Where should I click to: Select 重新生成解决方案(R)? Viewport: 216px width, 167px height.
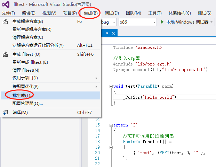[x=50, y=29]
